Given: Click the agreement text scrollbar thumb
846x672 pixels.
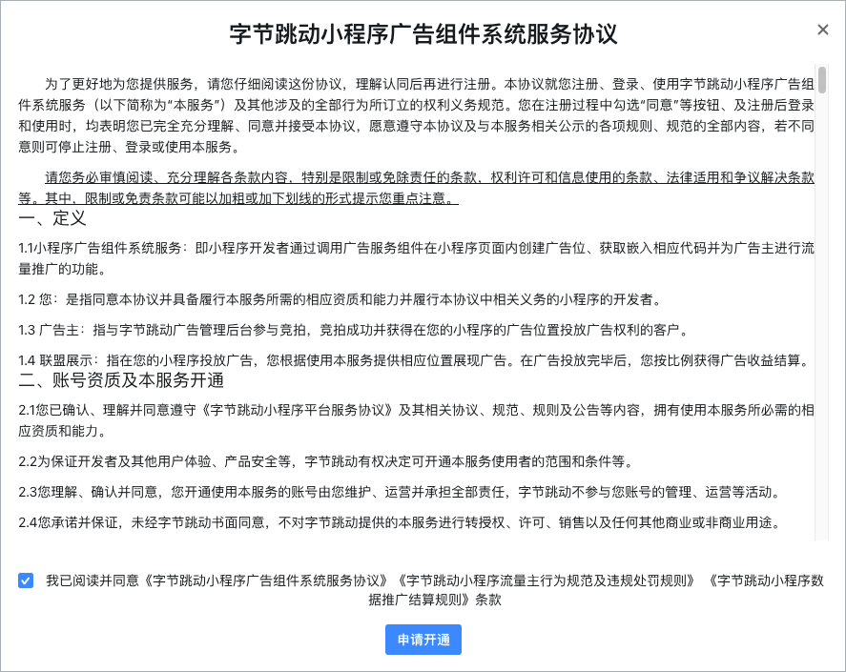Looking at the screenshot, I should pos(822,80).
